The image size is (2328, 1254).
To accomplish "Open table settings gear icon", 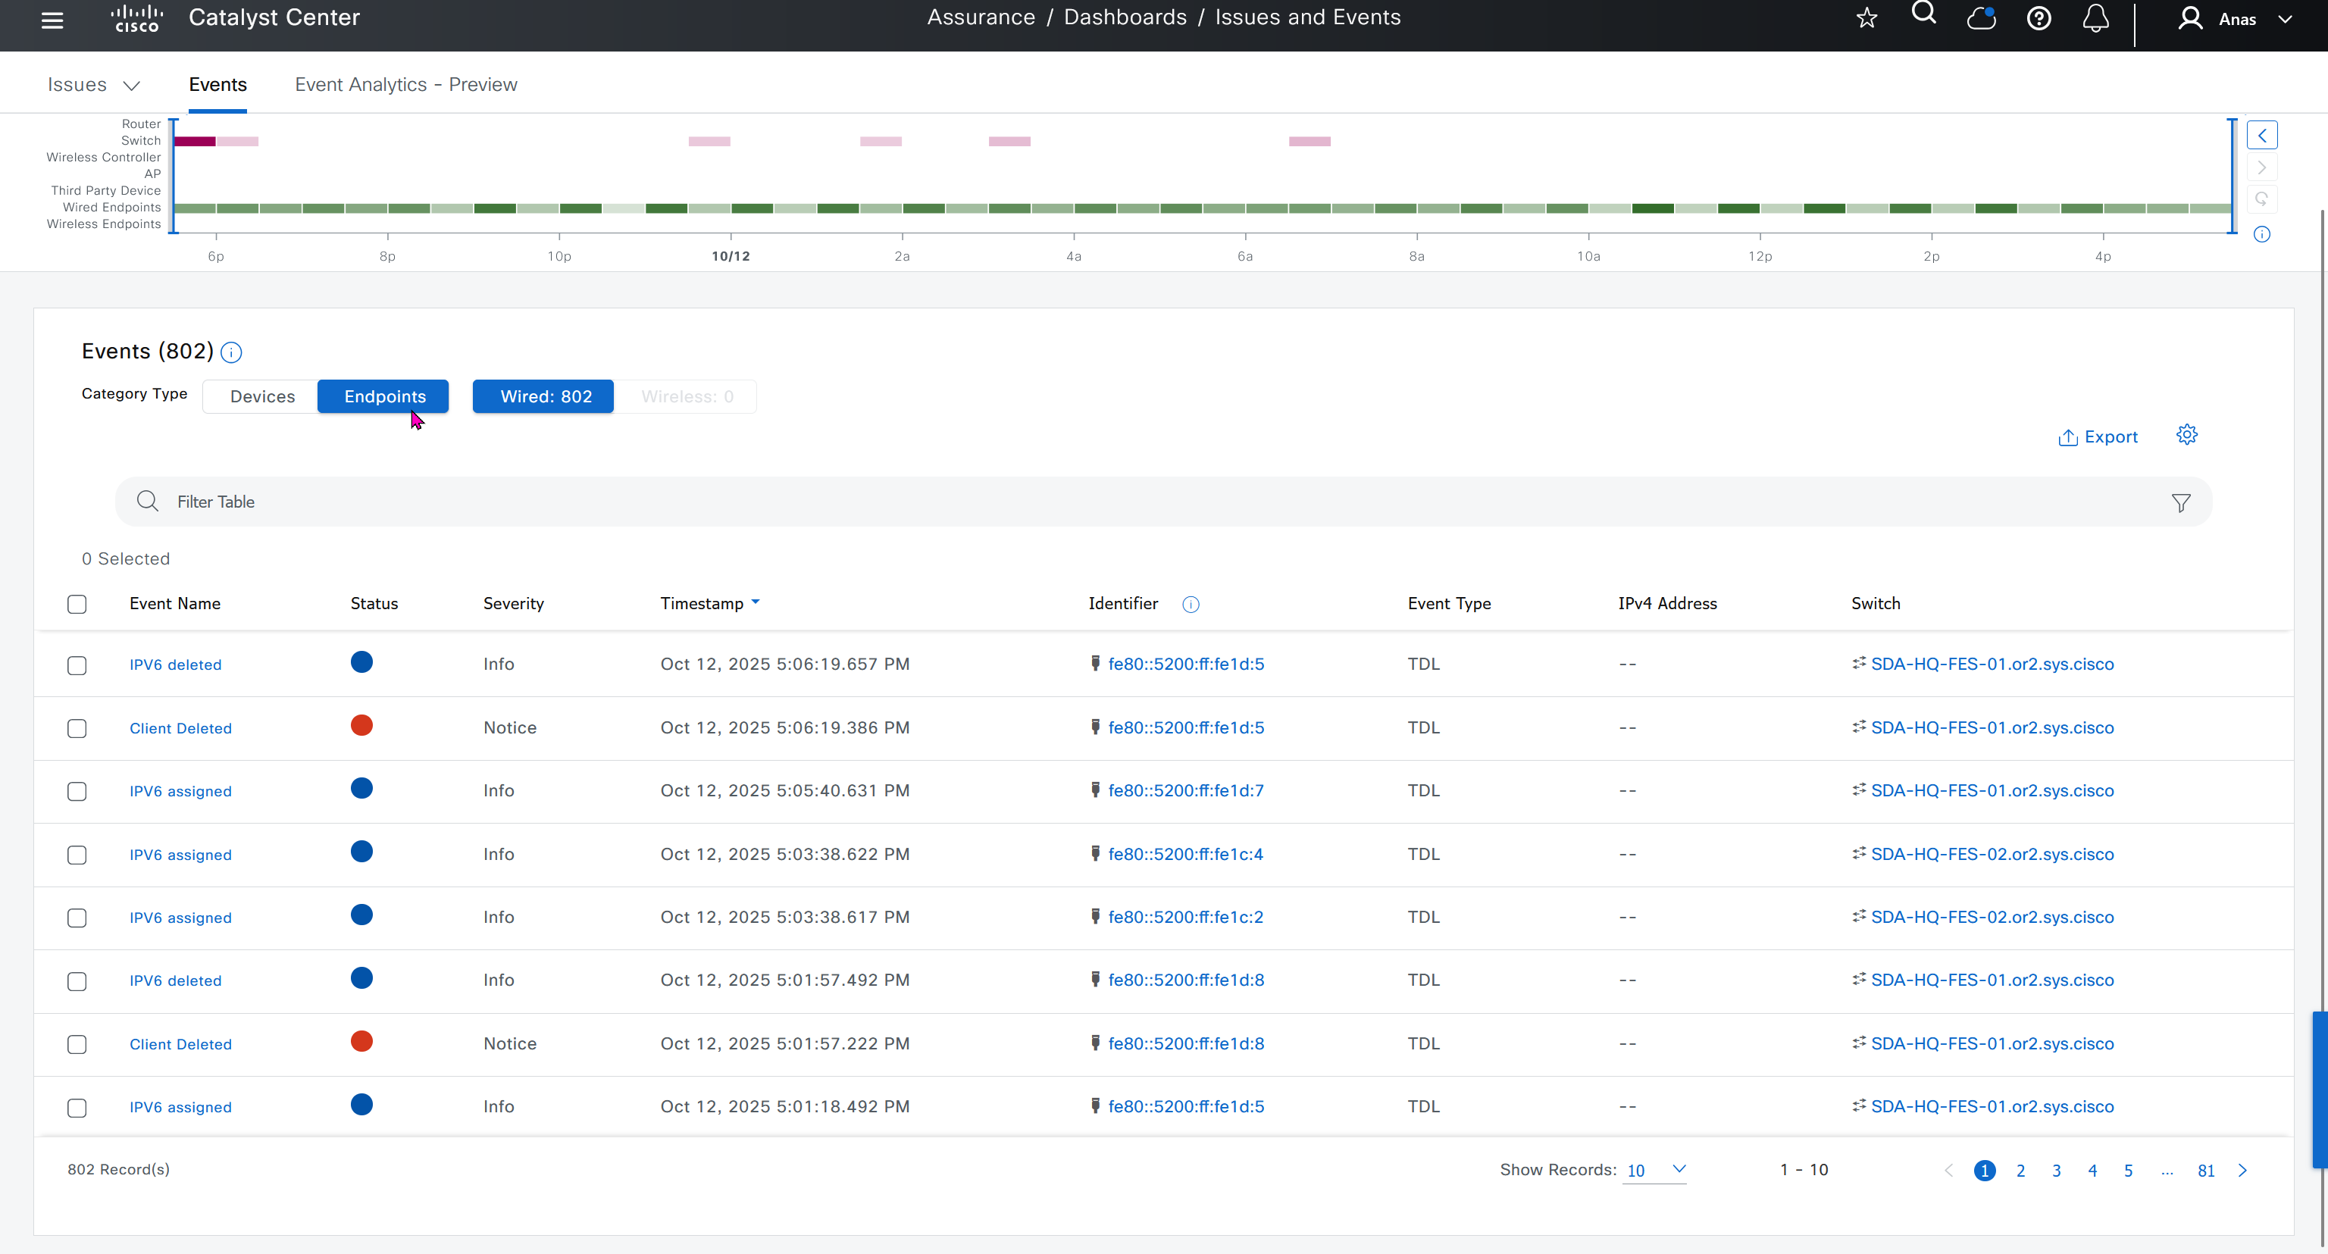I will (x=2187, y=436).
